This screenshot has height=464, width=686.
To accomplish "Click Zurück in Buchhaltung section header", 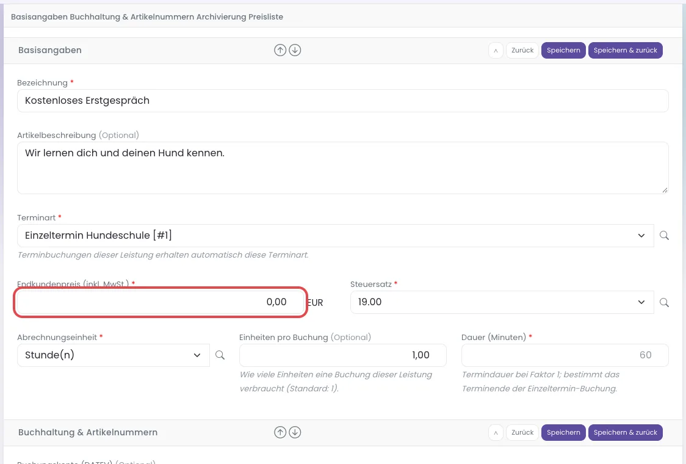I will [522, 432].
